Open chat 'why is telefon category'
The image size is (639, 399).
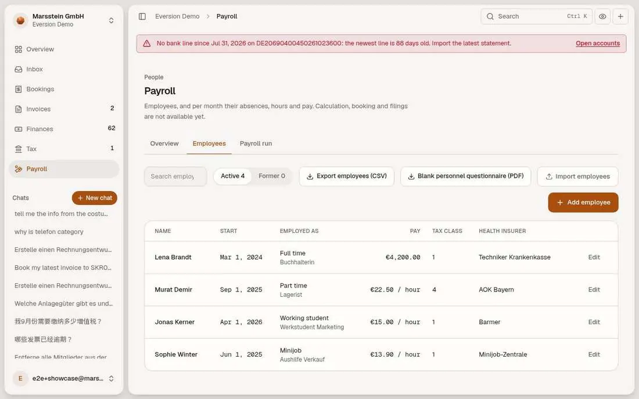(x=49, y=232)
